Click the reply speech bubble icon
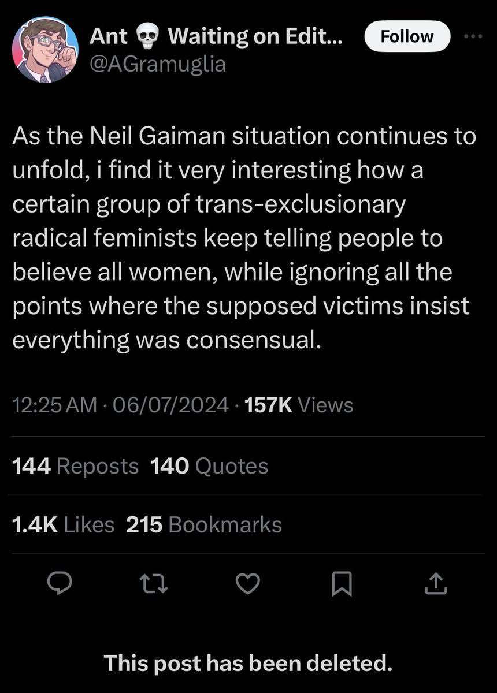 pyautogui.click(x=58, y=586)
